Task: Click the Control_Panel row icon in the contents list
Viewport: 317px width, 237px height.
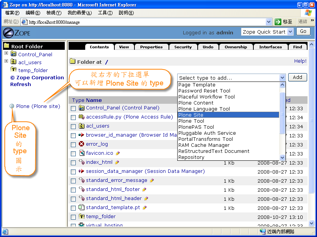Action: (81, 108)
